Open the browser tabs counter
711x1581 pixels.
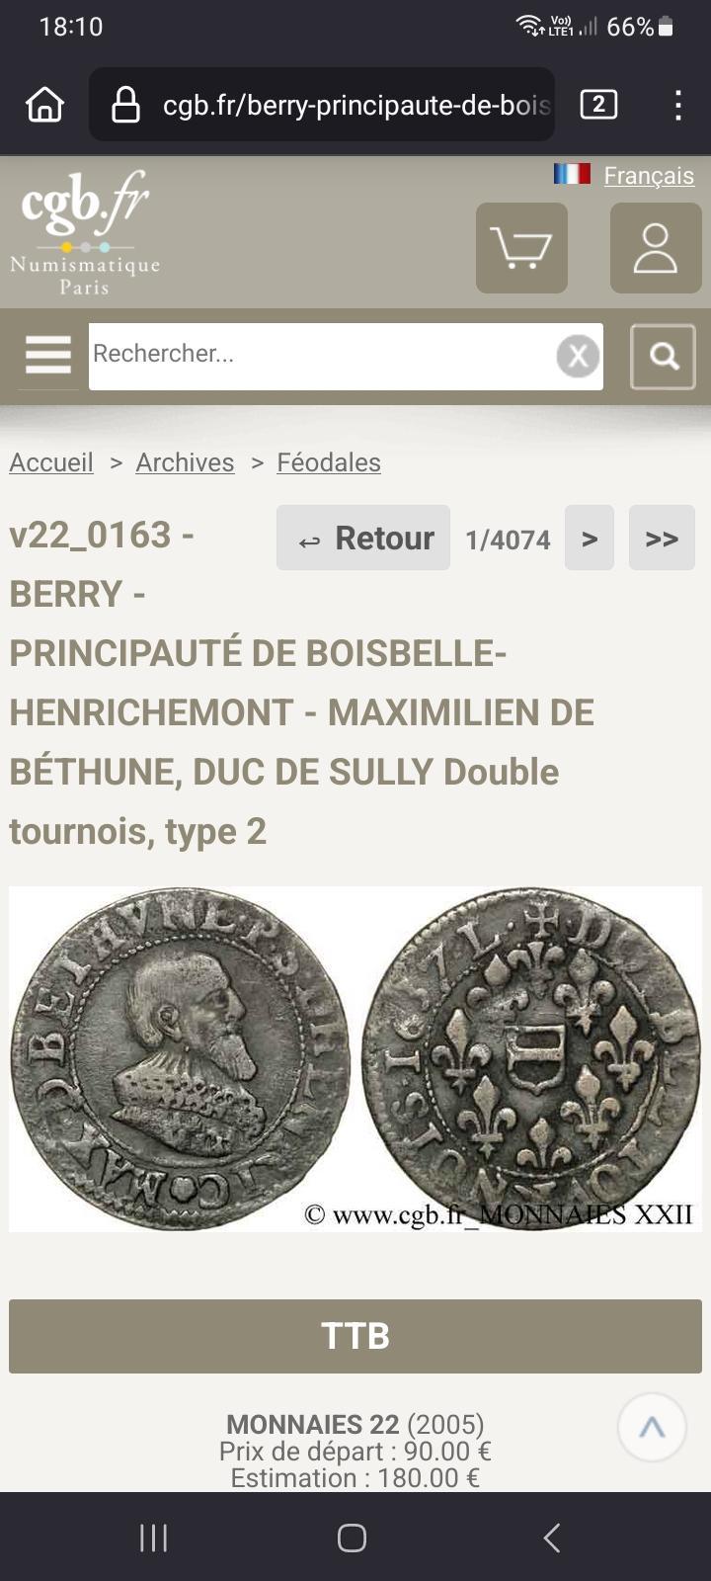pos(598,105)
